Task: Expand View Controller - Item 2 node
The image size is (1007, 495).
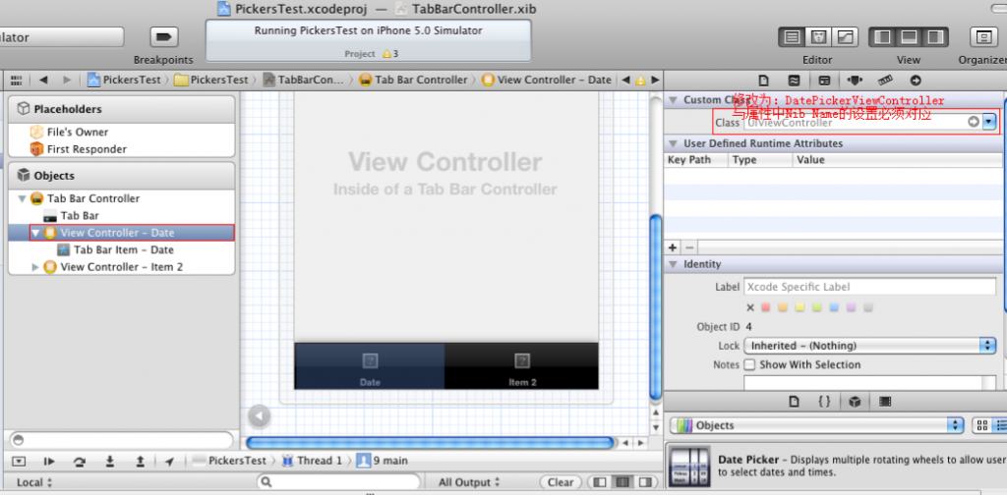Action: (x=36, y=267)
